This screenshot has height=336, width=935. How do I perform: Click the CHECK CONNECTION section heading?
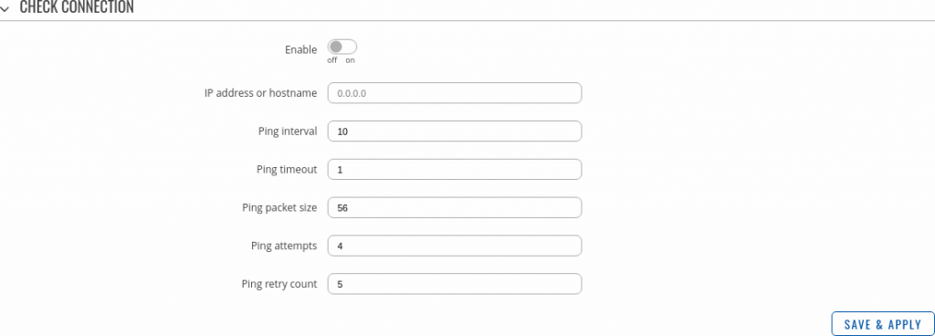tap(77, 7)
